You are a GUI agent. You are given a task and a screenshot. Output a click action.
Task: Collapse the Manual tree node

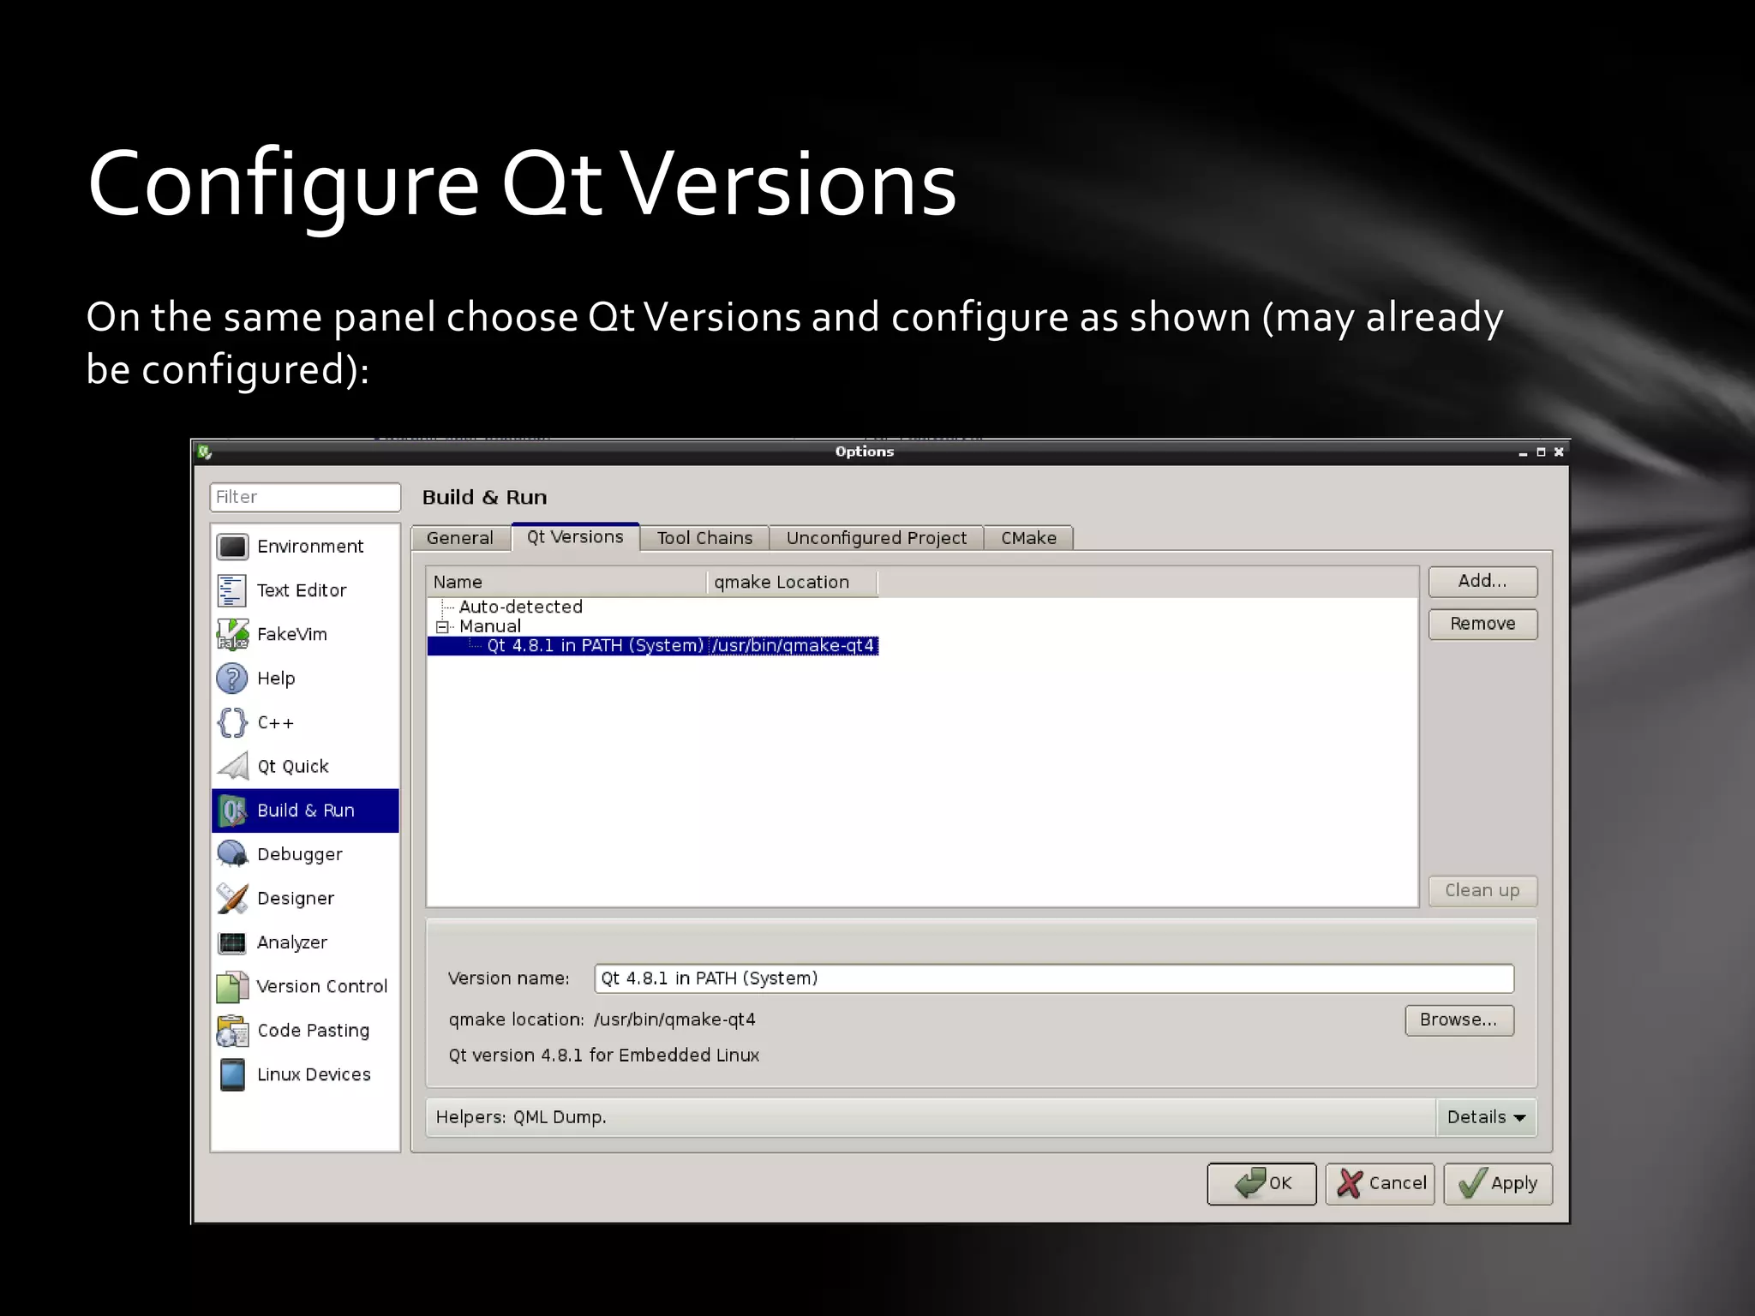coord(441,626)
